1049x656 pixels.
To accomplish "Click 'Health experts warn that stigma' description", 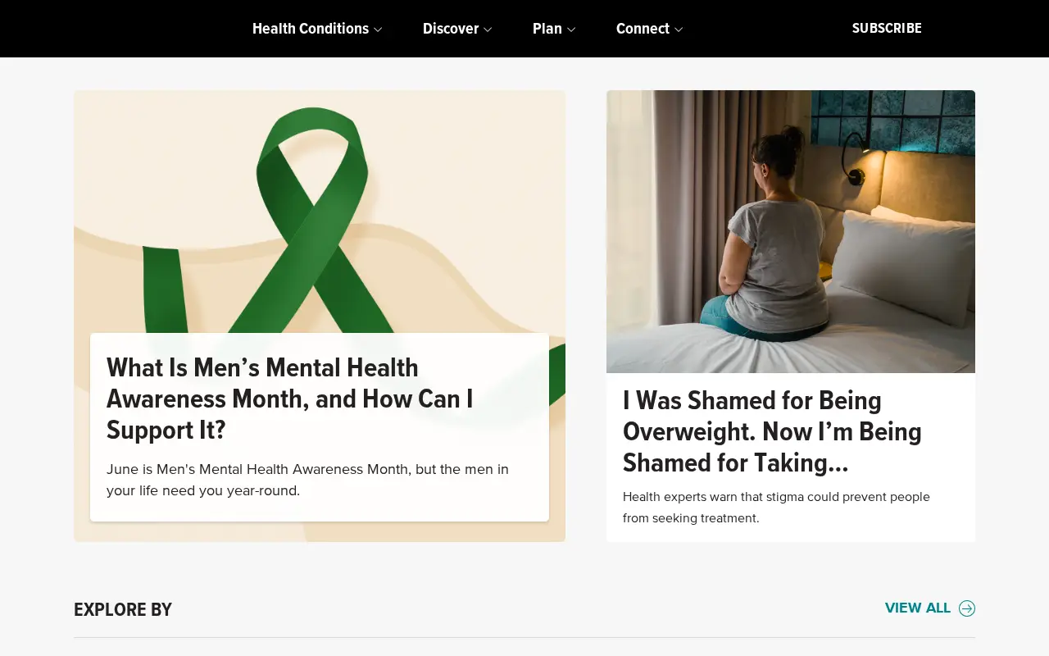I will point(776,507).
